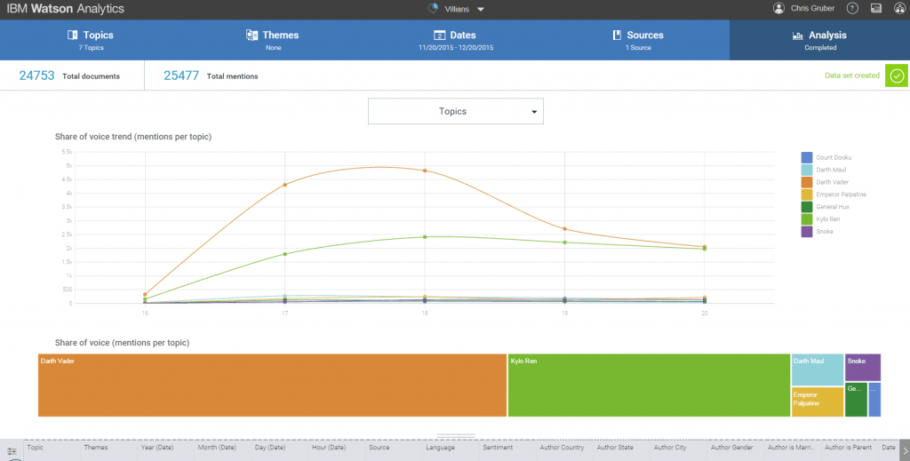Click the Villians project pie icon

coord(433,8)
